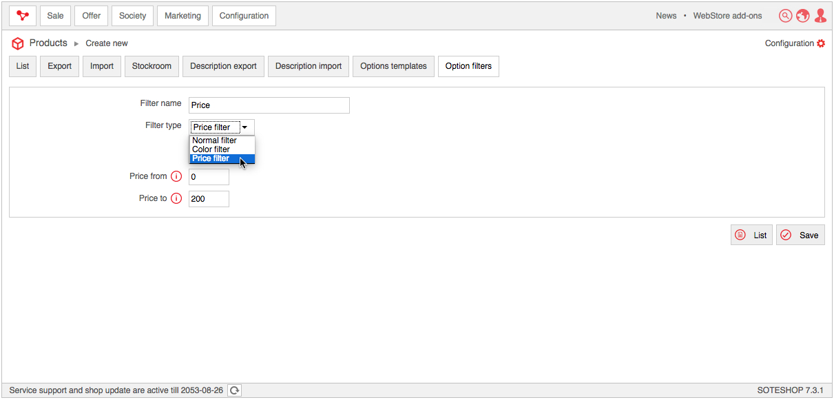Click the Products cube icon
The height and width of the screenshot is (400, 834).
click(18, 43)
